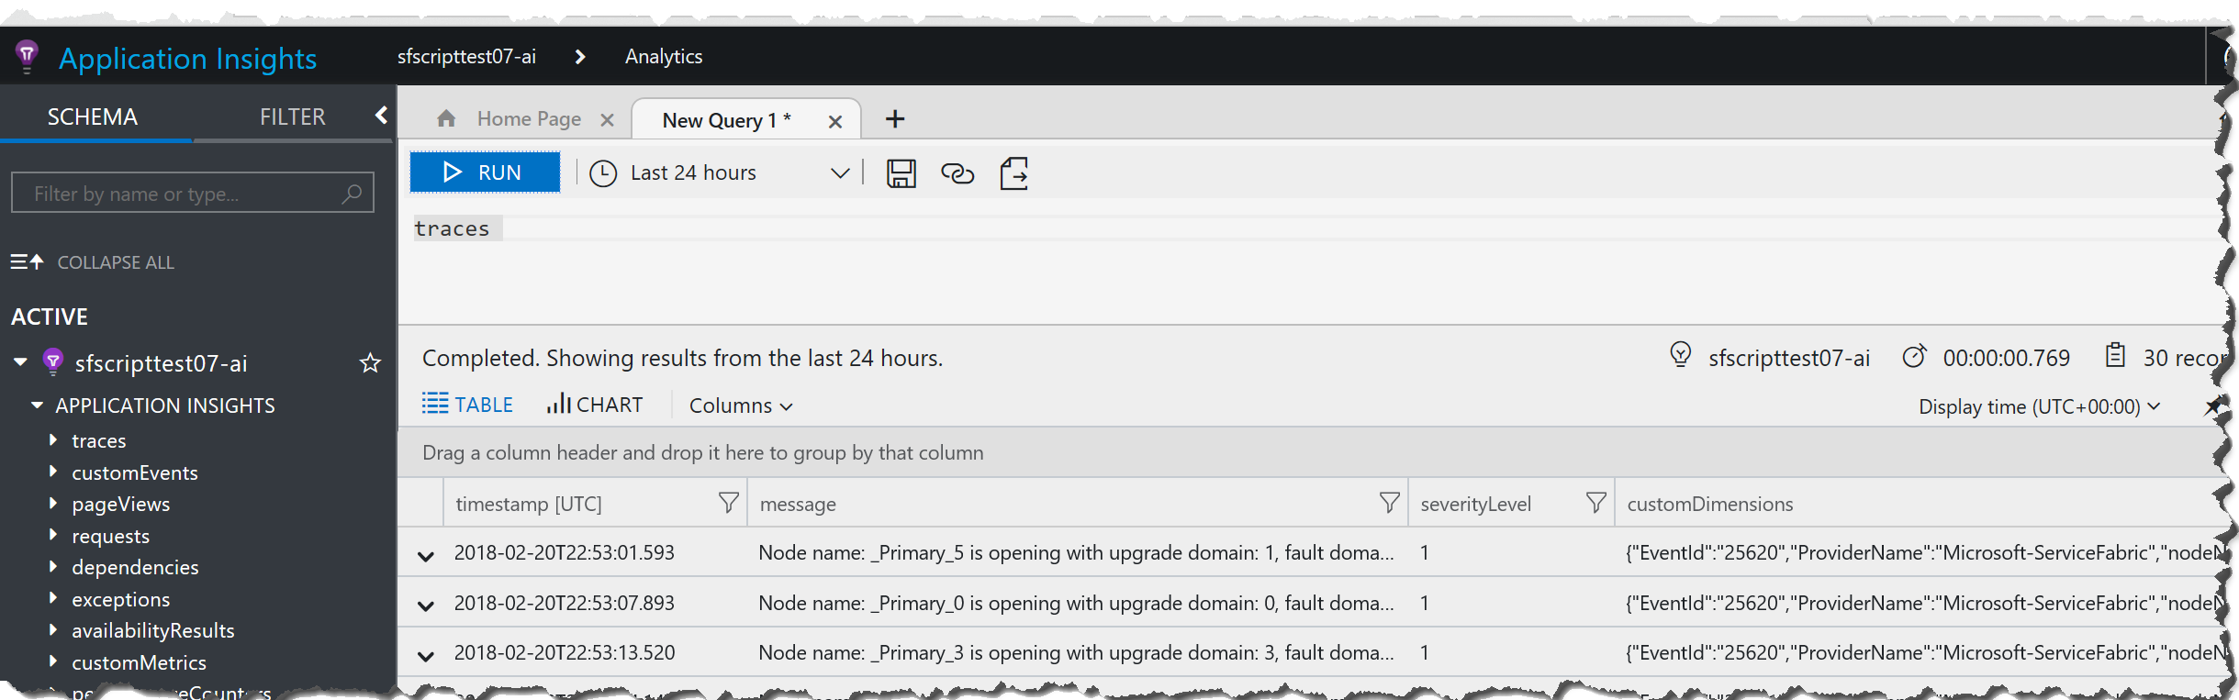
Task: Open the Display time (UTC+00:00) dropdown
Action: click(x=2039, y=406)
